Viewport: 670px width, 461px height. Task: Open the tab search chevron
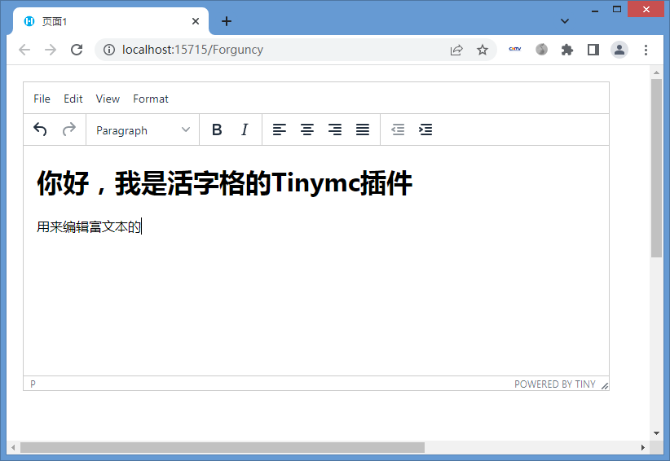point(565,21)
